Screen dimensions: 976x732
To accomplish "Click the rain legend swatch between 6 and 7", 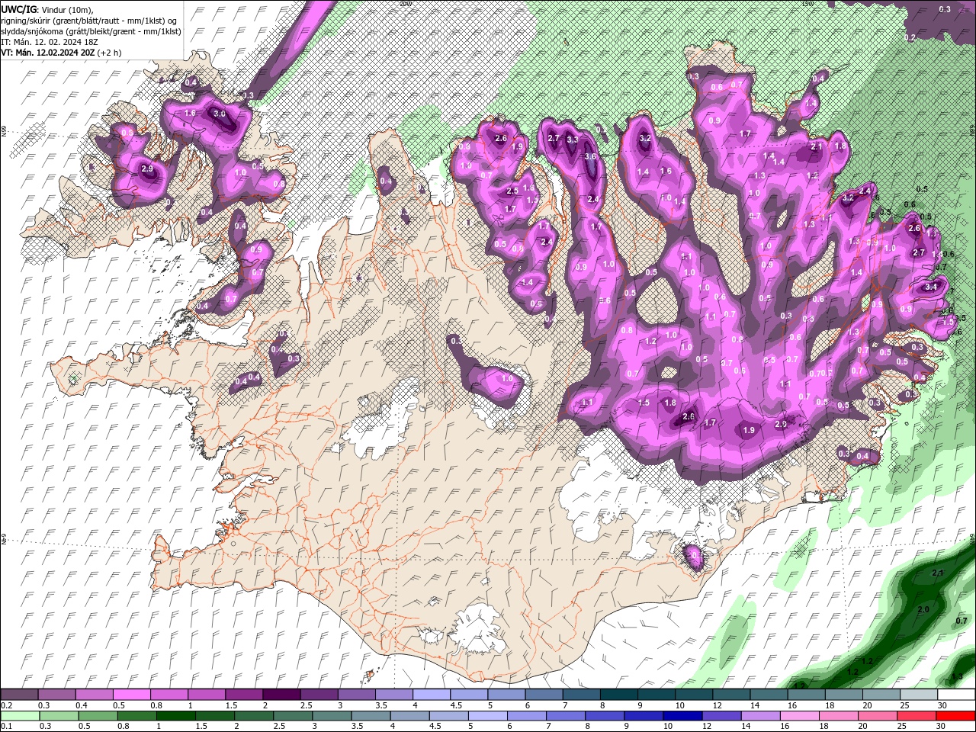I will pos(526,716).
